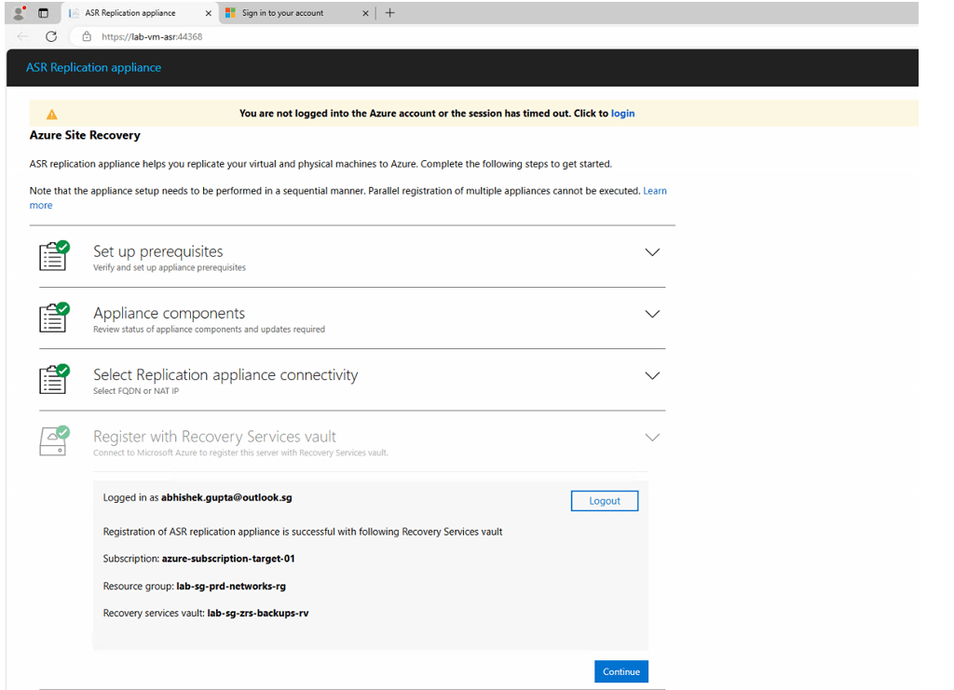Viewport: 954px width, 690px height.
Task: Click the blue Continue button
Action: (621, 671)
